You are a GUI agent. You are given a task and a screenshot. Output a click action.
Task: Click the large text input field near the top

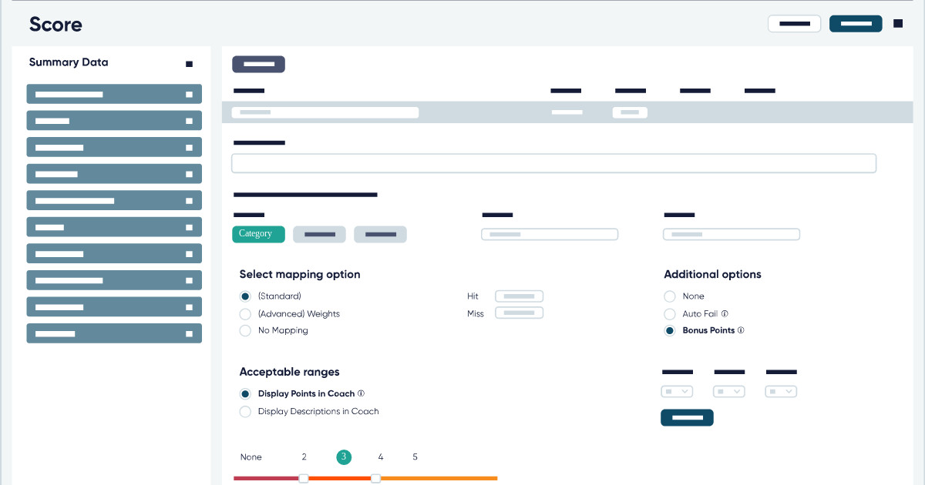point(553,163)
